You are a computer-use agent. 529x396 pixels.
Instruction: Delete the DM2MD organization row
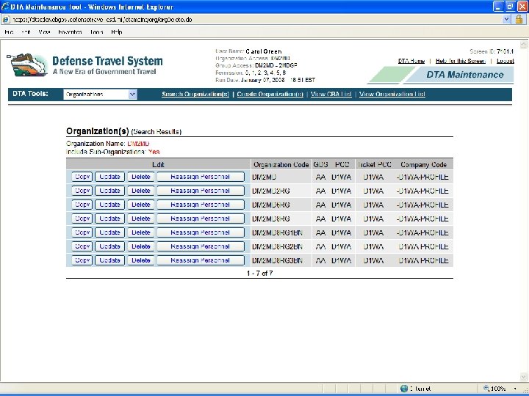point(140,177)
